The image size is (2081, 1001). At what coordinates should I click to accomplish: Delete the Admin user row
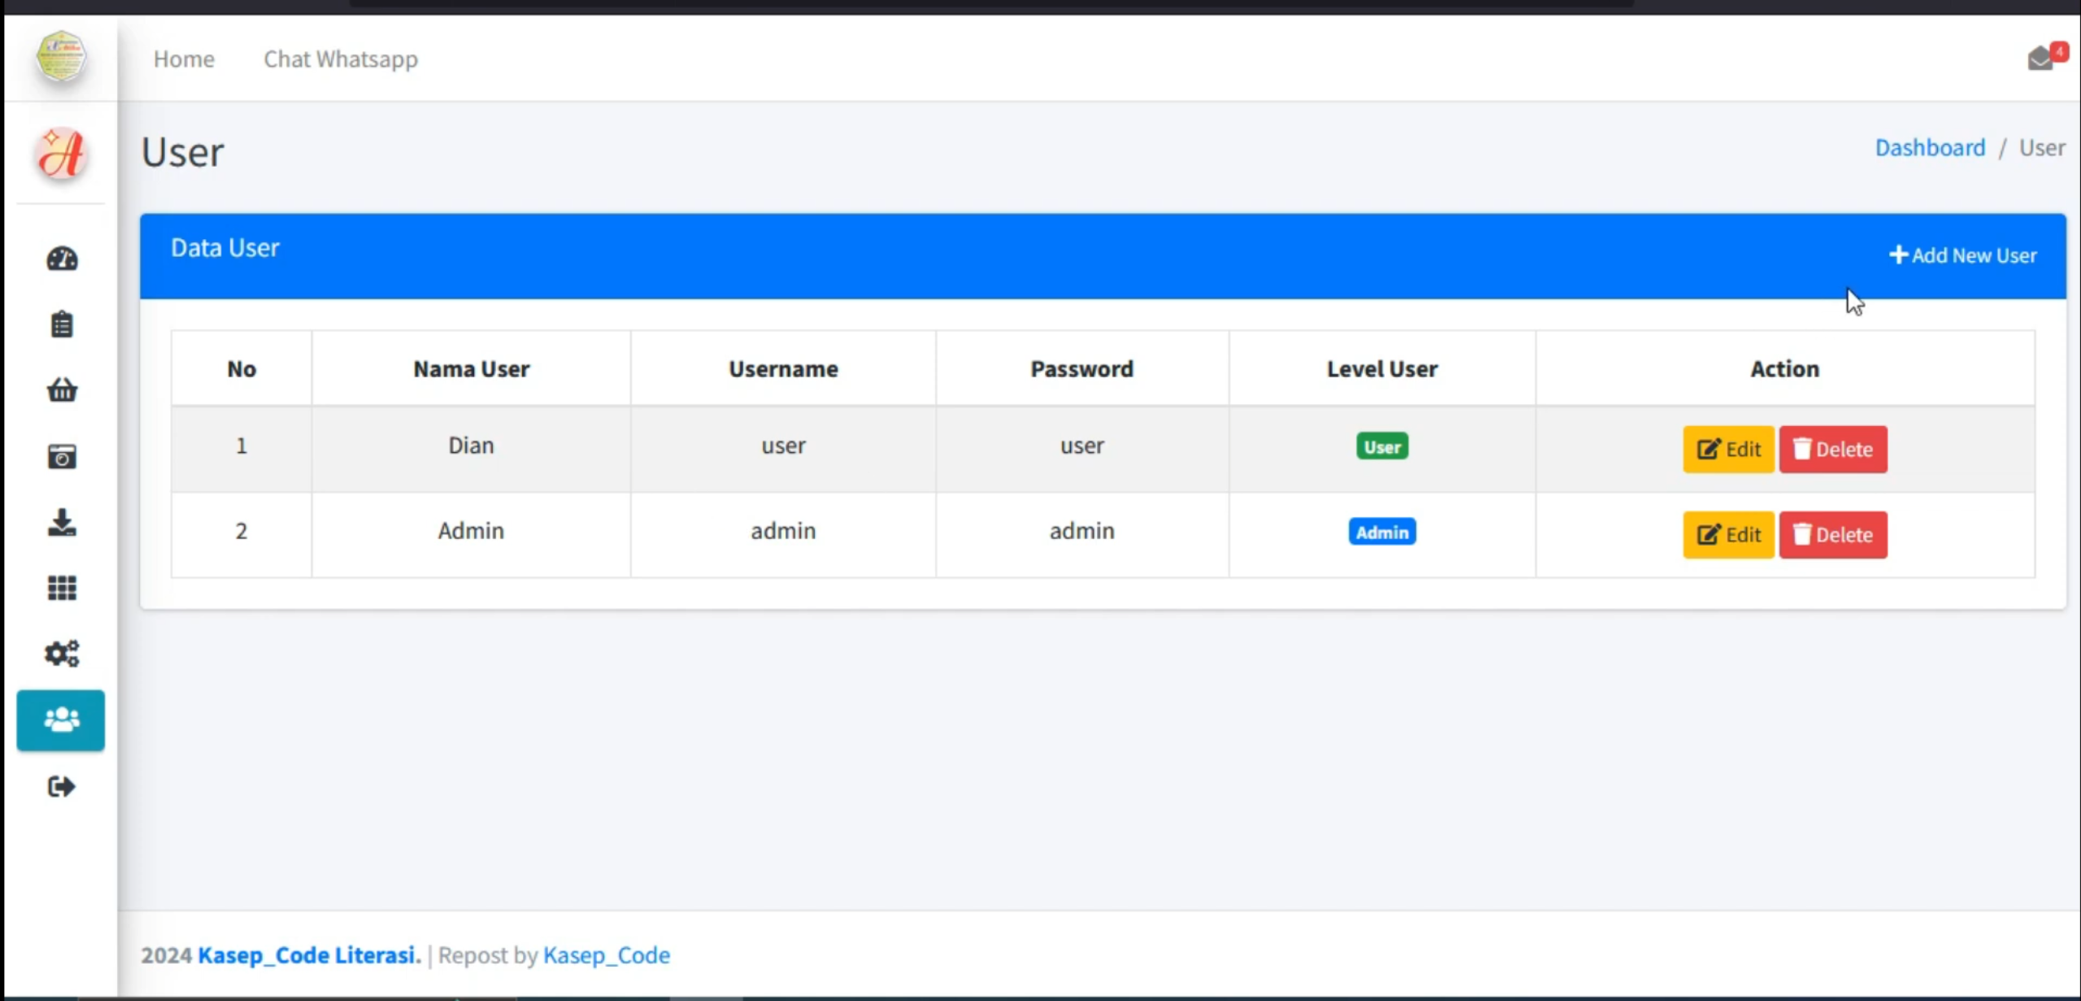pyautogui.click(x=1833, y=534)
